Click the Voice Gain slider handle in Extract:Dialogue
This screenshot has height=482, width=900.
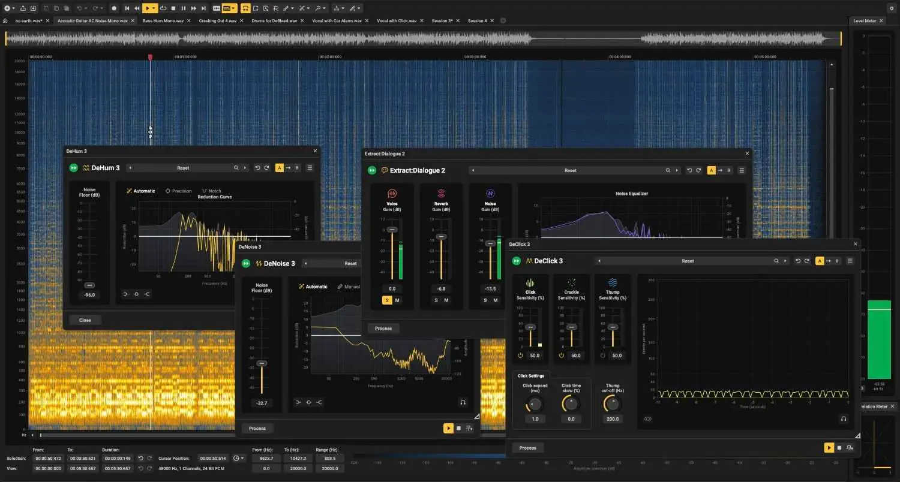392,230
